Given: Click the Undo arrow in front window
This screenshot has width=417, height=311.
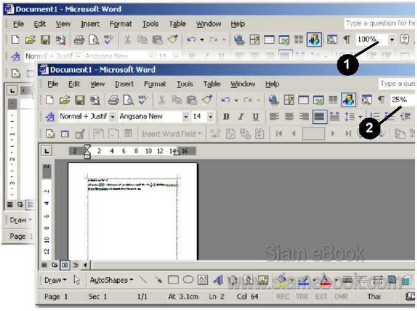Looking at the screenshot, I should coord(226,100).
